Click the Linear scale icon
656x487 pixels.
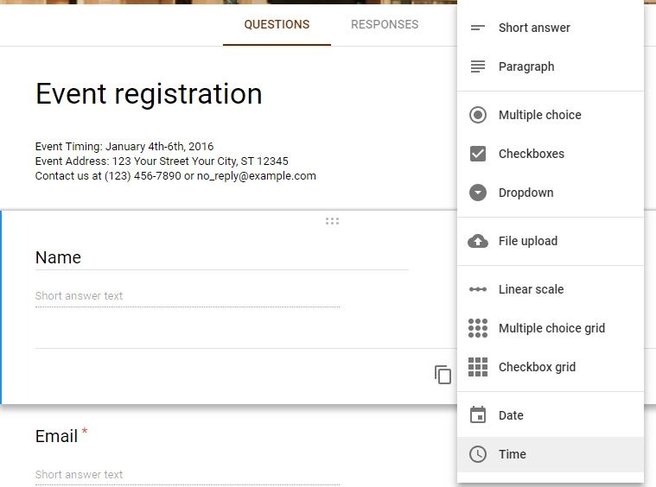[x=477, y=289]
